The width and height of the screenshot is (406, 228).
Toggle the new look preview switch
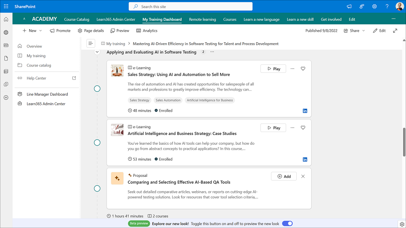[x=287, y=223]
